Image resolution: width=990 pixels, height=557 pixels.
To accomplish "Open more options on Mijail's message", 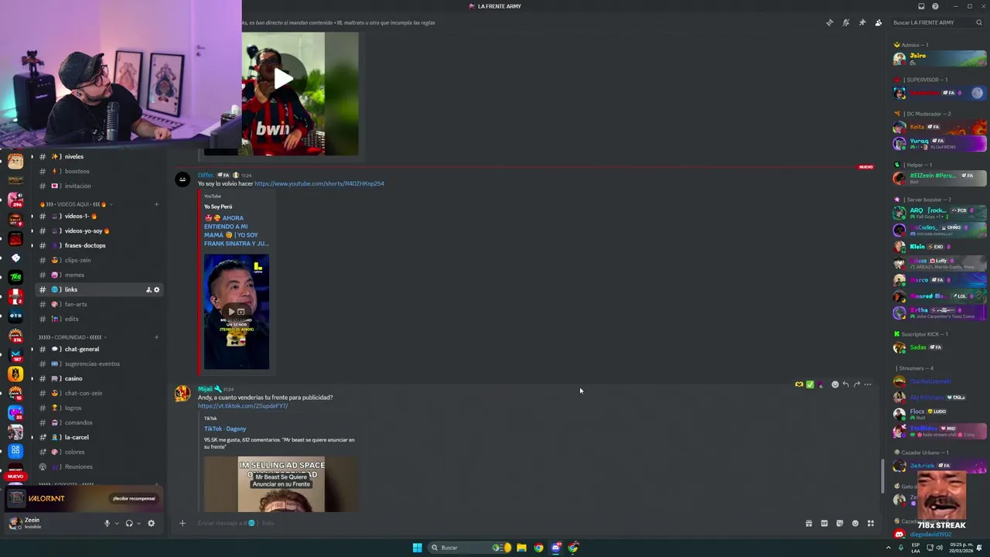I will point(867,384).
